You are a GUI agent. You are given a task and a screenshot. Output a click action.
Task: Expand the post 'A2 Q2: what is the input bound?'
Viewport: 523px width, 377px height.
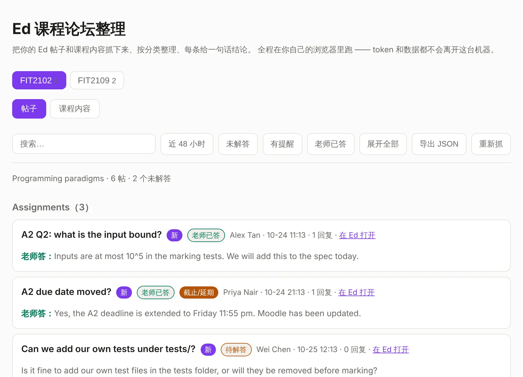(x=92, y=235)
